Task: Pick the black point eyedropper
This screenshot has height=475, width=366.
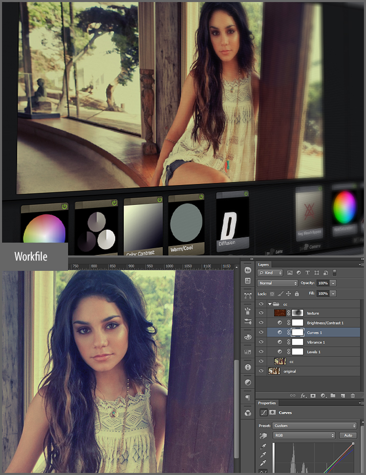Action: pos(263,447)
